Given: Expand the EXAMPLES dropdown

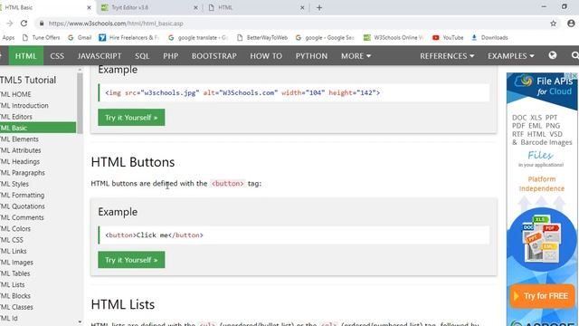Looking at the screenshot, I should tap(510, 56).
